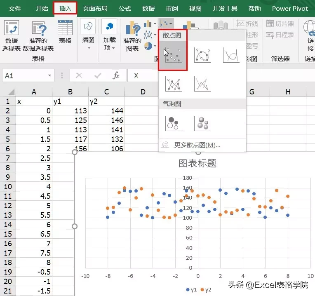
Task: Click cell A19 containing -0.5
Action: pos(34,272)
